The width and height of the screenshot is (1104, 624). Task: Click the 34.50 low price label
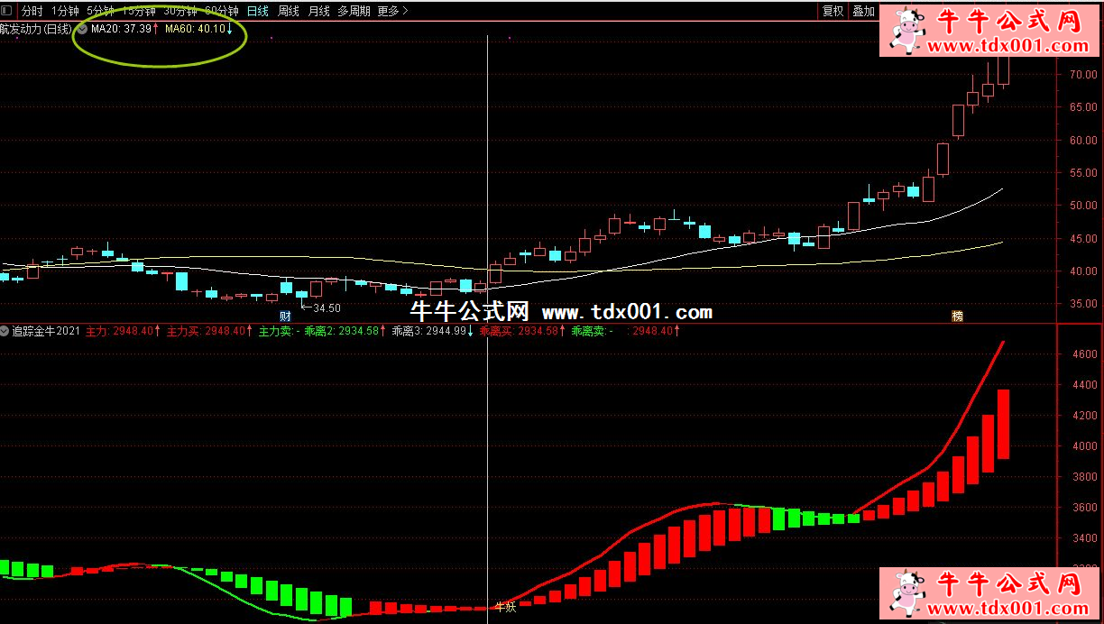coord(327,308)
